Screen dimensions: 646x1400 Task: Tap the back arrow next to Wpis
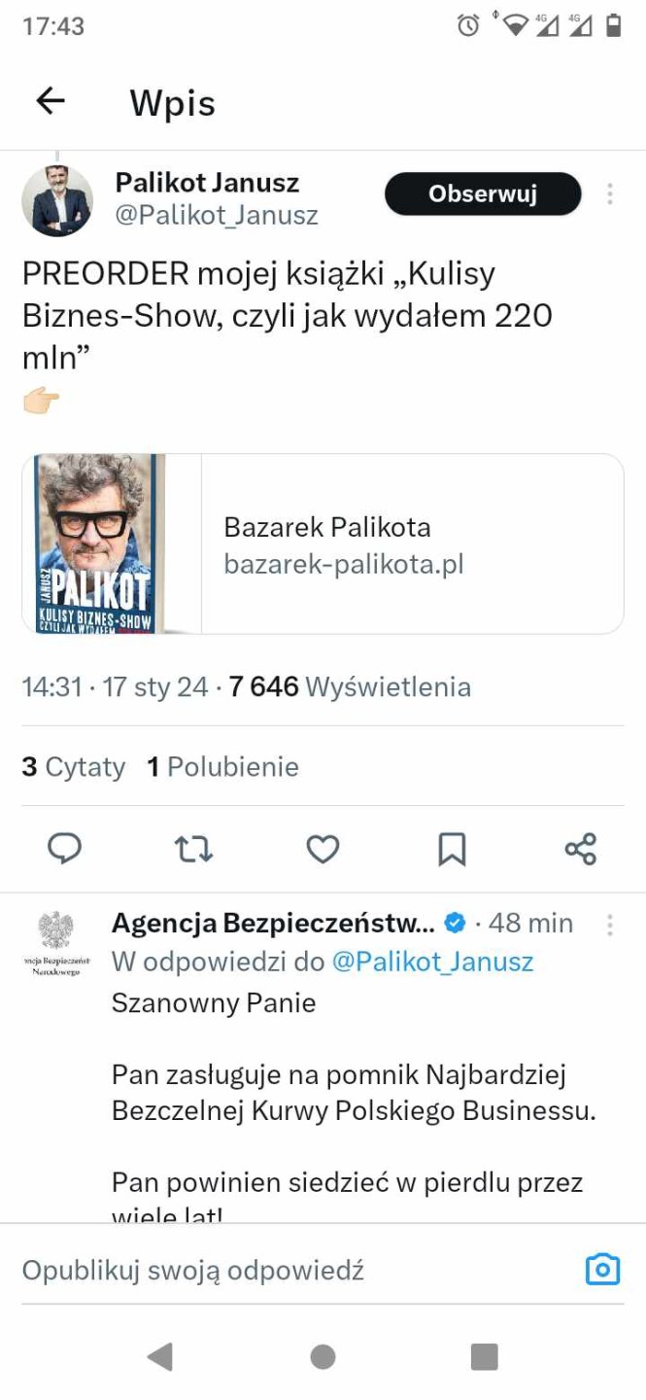(51, 100)
